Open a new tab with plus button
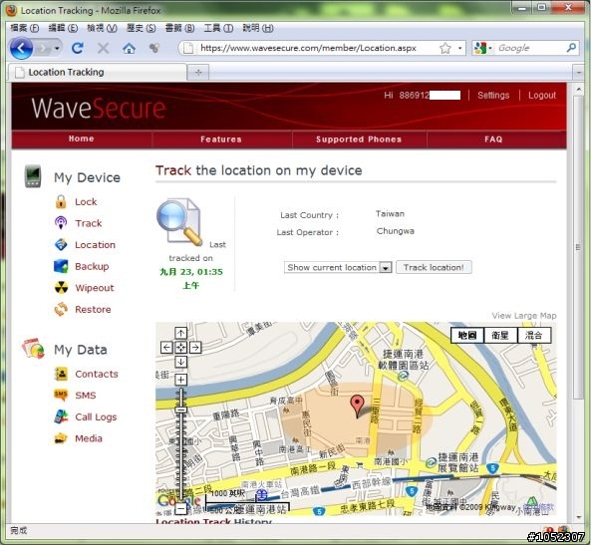 click(x=198, y=72)
